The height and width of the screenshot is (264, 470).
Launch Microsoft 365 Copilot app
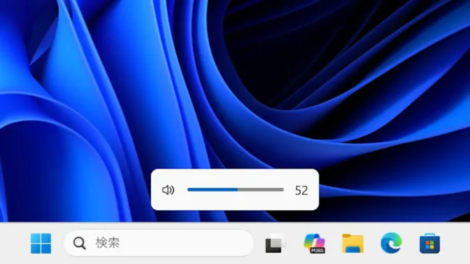click(x=314, y=243)
